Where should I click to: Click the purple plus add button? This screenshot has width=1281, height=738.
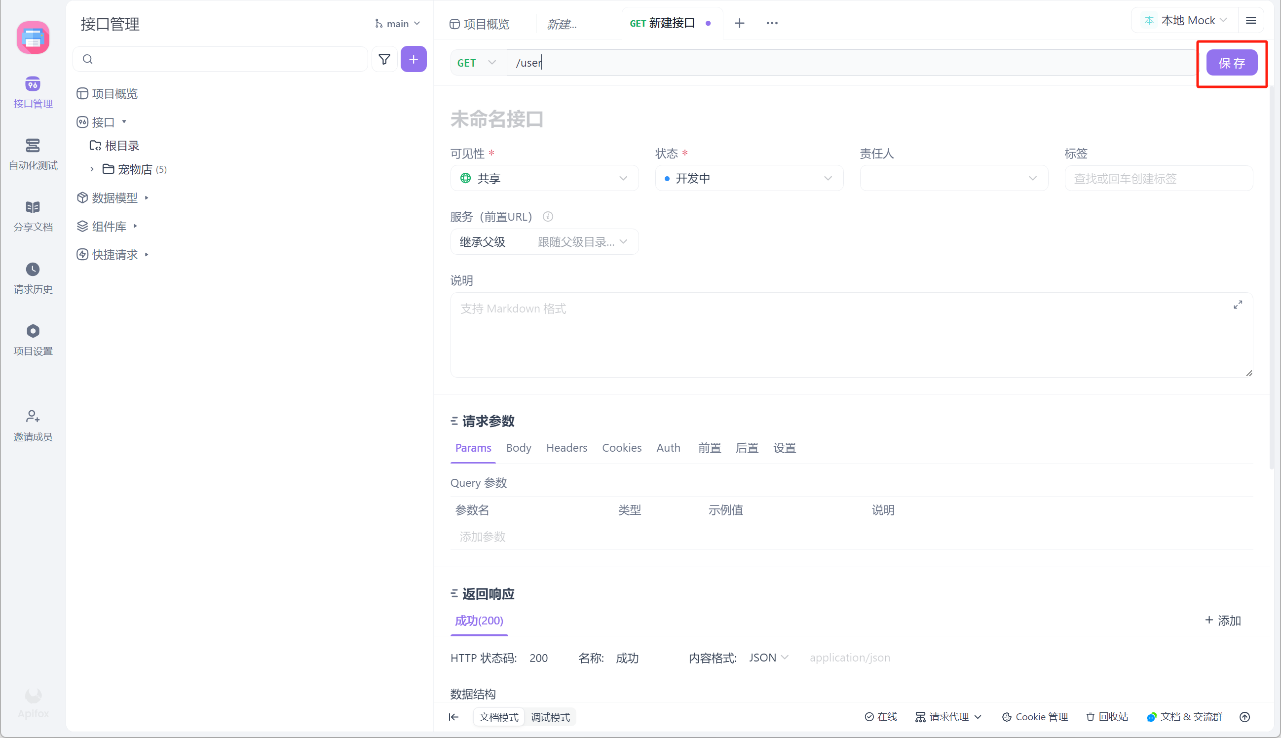coord(414,59)
